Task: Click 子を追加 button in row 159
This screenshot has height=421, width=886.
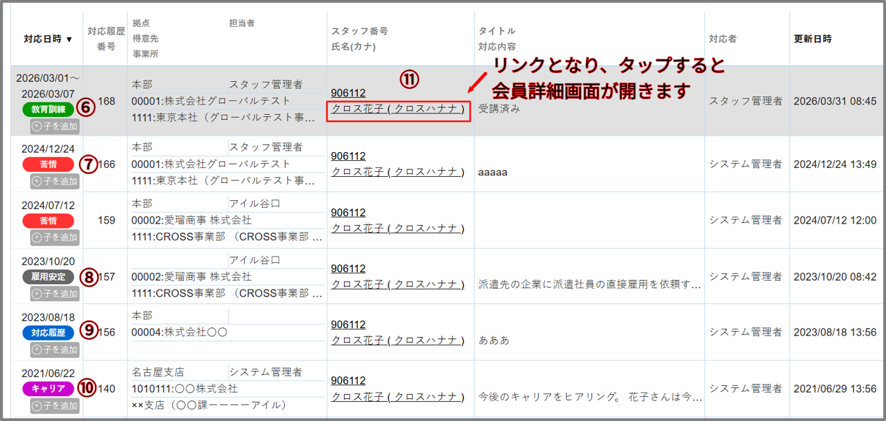Action: click(x=55, y=237)
